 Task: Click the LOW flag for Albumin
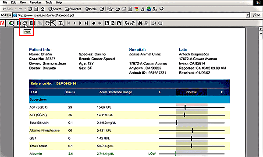[x=152, y=154]
